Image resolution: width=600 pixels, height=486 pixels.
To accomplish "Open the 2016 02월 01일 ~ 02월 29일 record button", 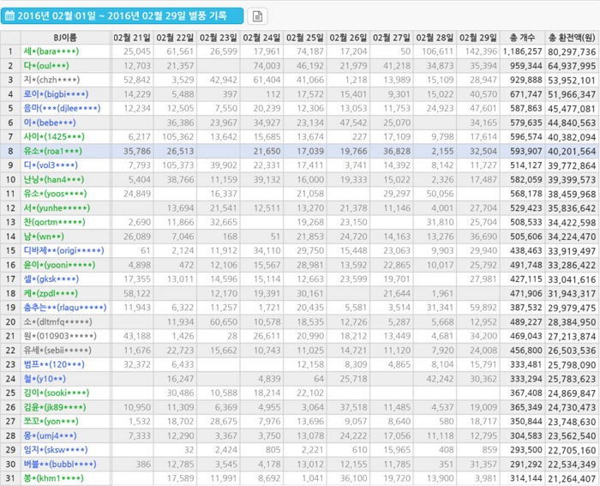I will pos(123,15).
